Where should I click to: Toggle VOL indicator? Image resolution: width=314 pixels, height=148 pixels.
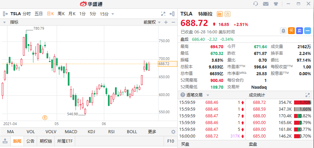(31, 132)
